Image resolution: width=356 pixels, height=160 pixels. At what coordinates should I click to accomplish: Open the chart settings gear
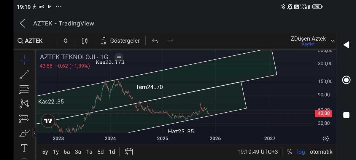[x=326, y=138]
